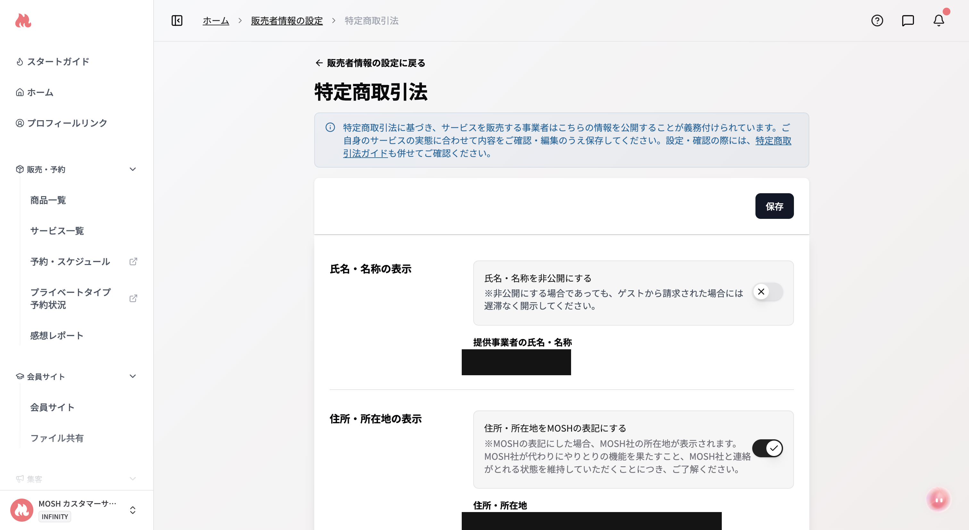Open the 特定商取引法ガイド link
This screenshot has width=969, height=530.
click(773, 140)
